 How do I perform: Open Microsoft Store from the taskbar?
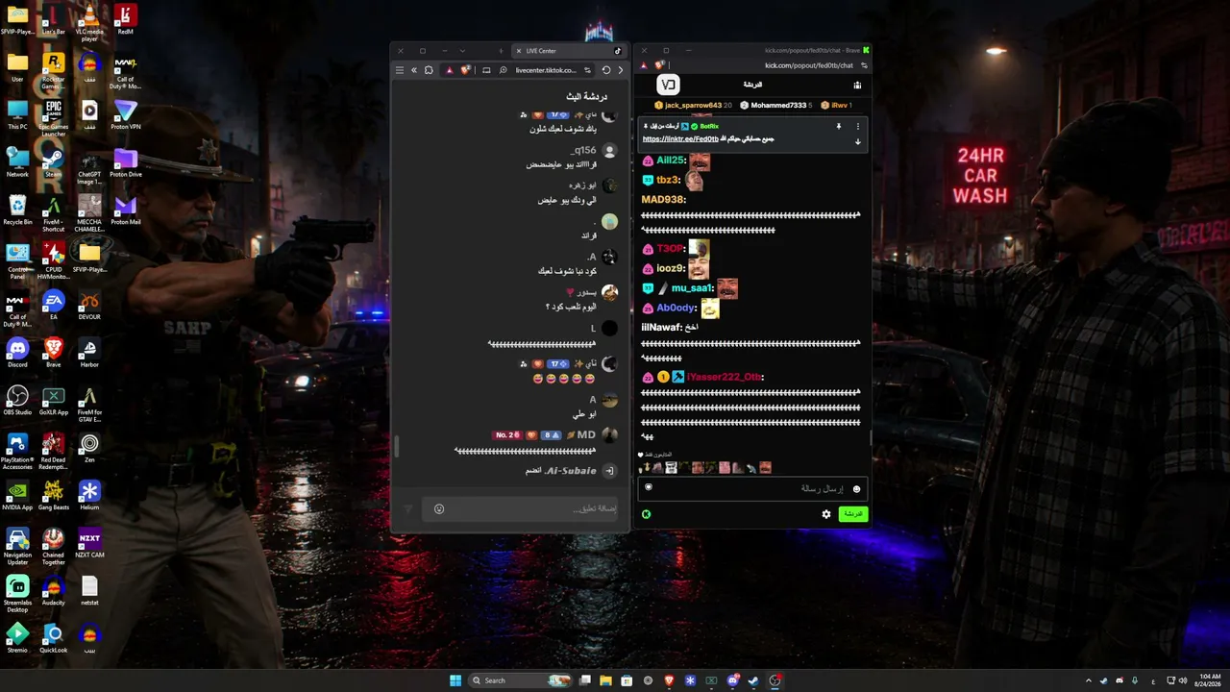click(627, 680)
